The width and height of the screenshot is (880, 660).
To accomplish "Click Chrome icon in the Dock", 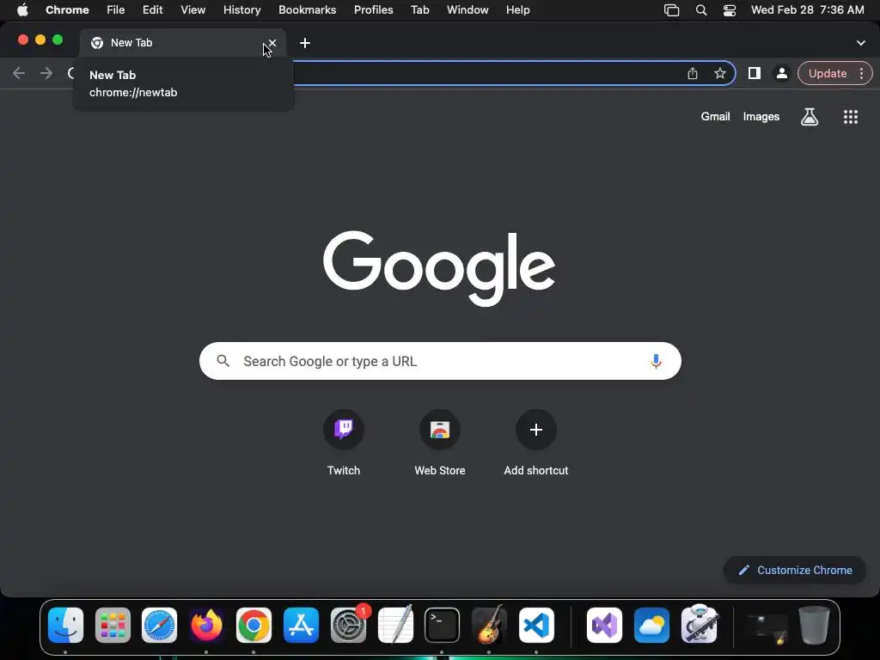I will [254, 626].
